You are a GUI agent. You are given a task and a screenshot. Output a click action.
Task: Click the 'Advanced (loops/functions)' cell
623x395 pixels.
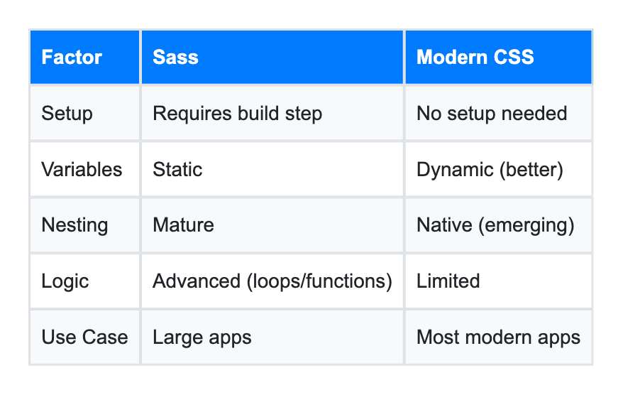pos(272,281)
